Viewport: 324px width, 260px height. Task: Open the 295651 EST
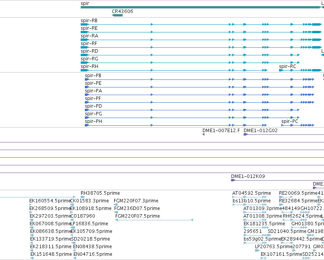[x=253, y=231]
